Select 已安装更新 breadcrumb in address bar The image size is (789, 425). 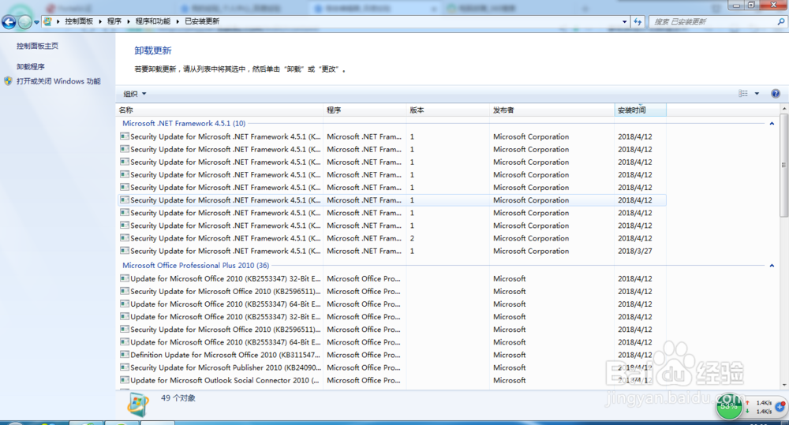click(202, 21)
